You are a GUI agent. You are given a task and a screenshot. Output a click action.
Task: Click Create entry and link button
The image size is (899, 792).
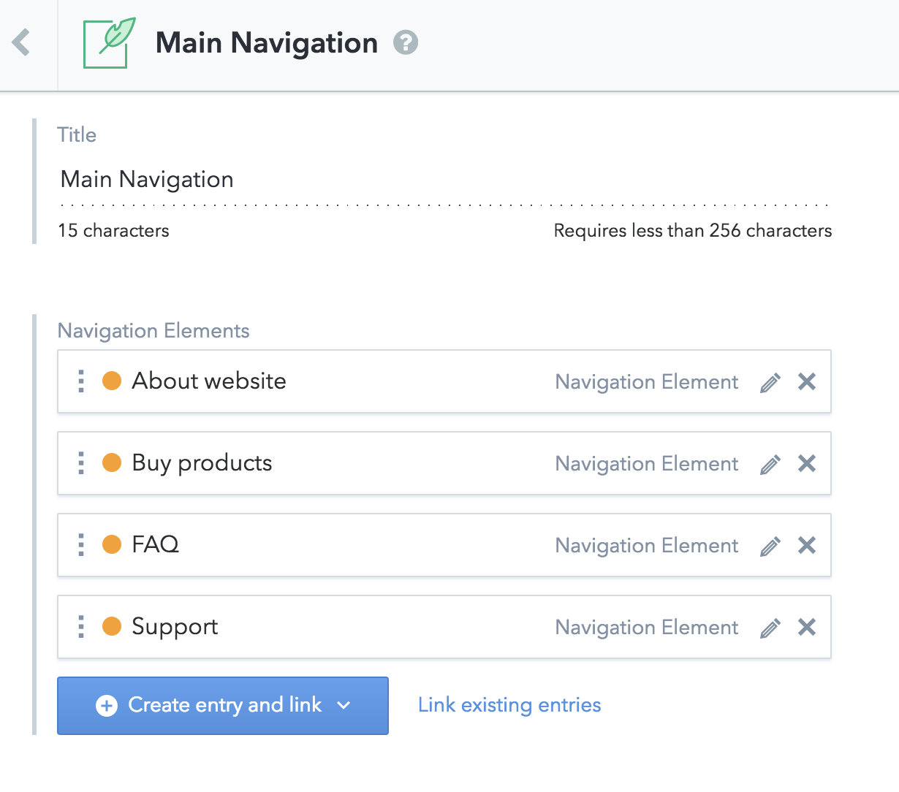212,705
